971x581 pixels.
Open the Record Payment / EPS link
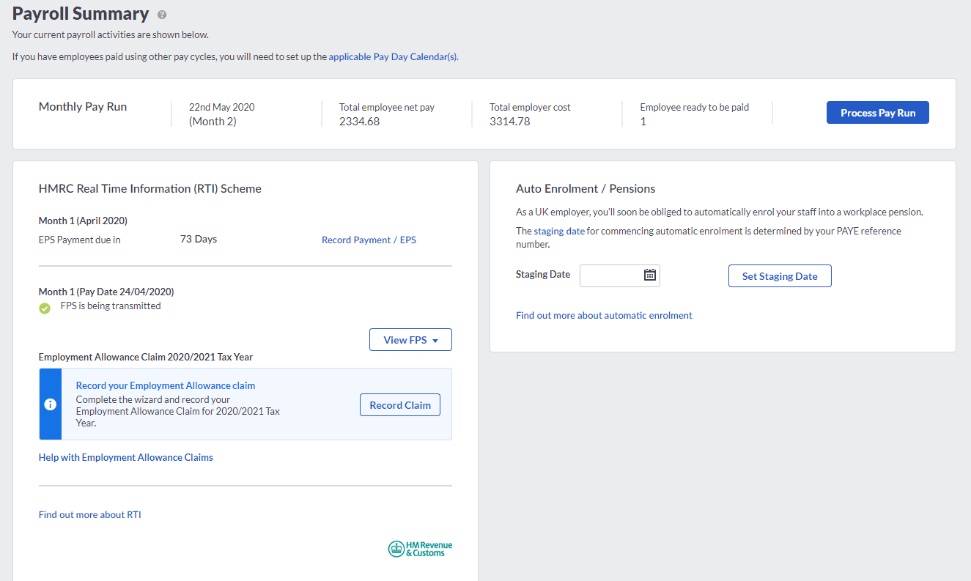point(369,240)
